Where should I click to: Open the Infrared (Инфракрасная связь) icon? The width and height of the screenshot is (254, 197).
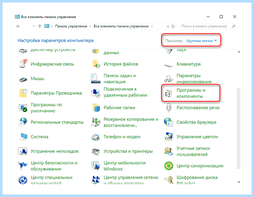tap(23, 64)
